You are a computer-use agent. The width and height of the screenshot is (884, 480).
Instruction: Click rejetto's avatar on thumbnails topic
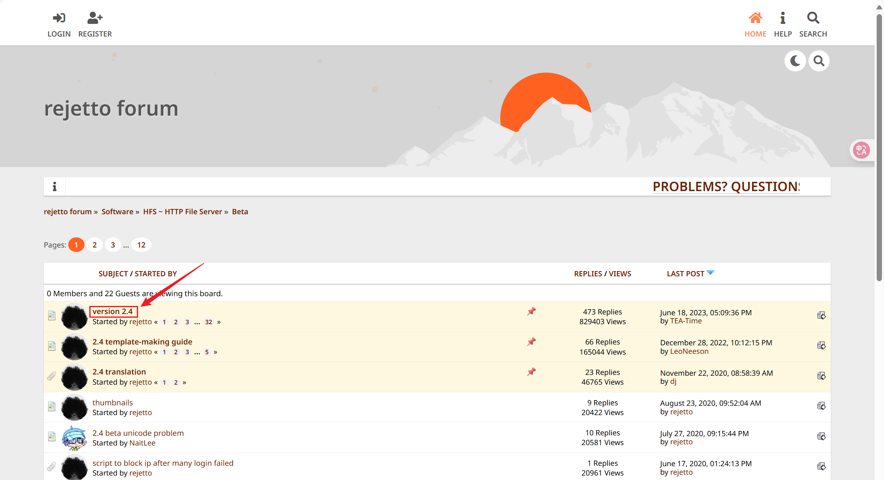click(x=74, y=407)
